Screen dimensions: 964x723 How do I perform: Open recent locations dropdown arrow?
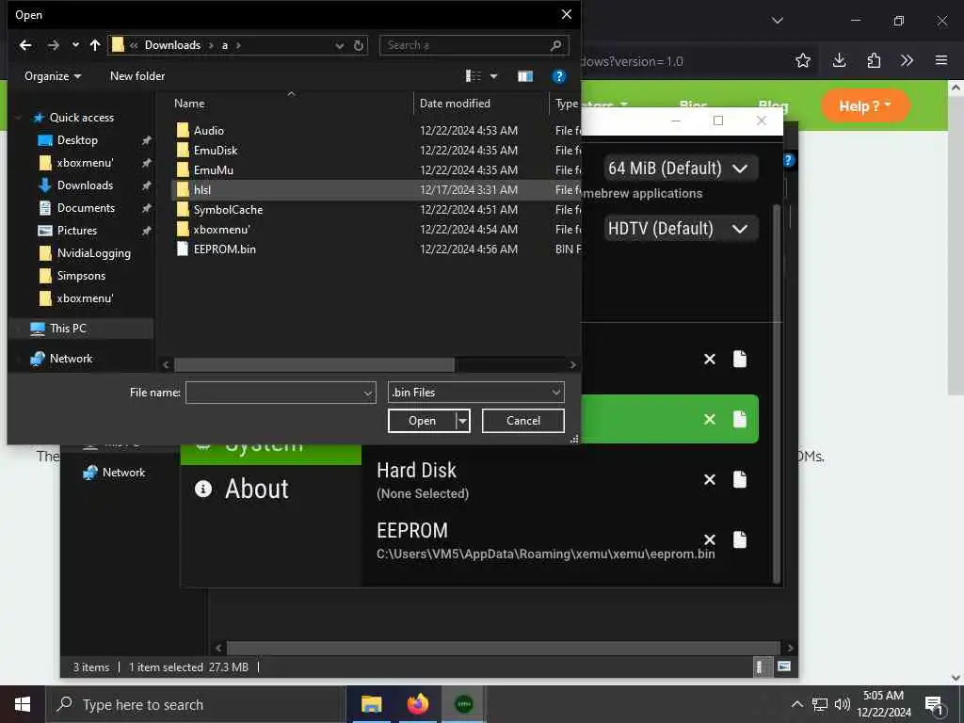click(x=75, y=45)
